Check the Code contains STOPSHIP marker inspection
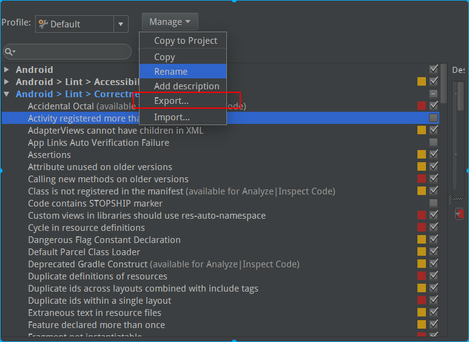 click(x=433, y=203)
